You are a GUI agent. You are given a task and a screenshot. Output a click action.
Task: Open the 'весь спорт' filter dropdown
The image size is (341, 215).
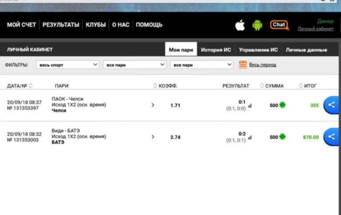pyautogui.click(x=67, y=65)
